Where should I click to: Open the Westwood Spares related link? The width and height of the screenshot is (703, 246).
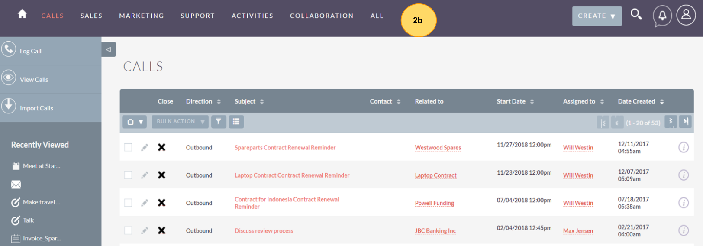(x=438, y=148)
